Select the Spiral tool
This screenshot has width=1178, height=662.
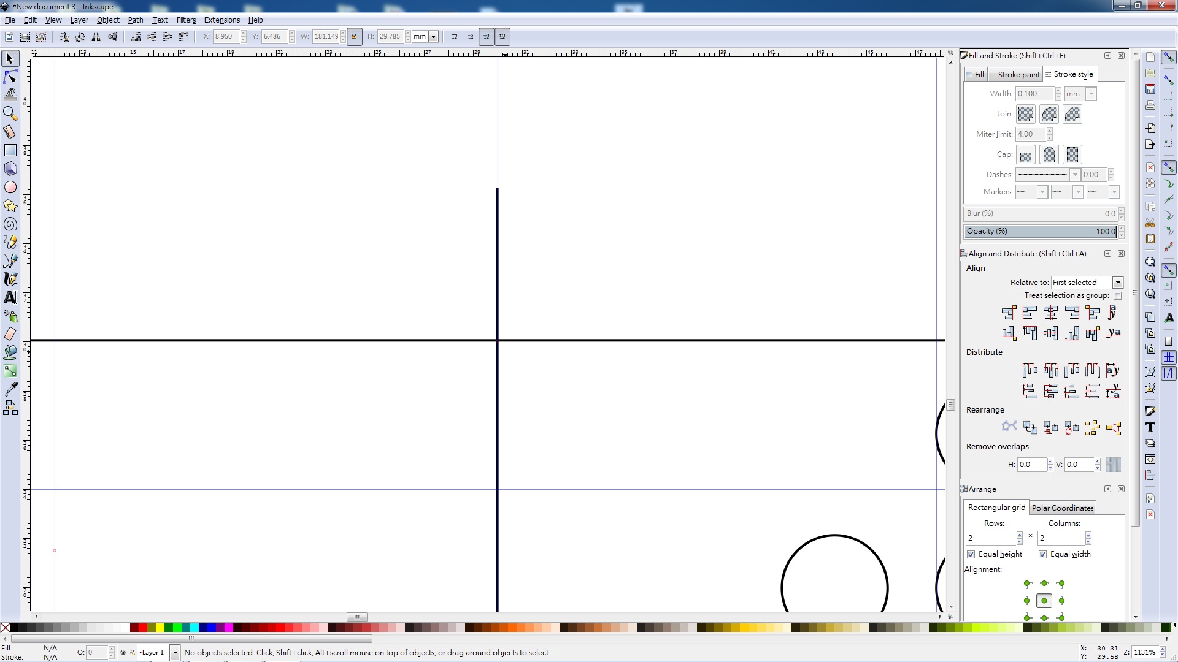click(x=10, y=224)
